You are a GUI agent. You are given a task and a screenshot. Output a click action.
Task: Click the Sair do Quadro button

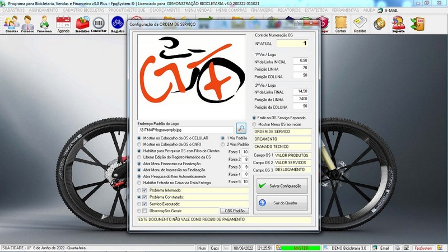(282, 203)
